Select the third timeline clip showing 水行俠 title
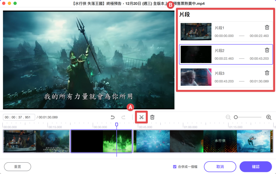This screenshot has height=174, width=276. (x=203, y=141)
